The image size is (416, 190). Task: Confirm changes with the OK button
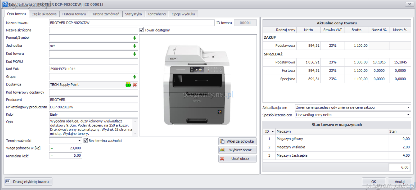tap(374, 182)
